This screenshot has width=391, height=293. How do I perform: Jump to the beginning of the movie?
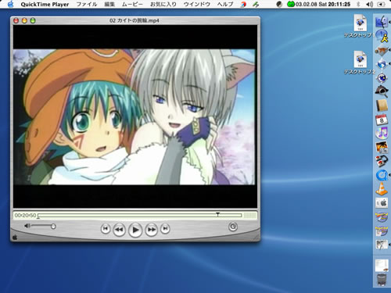point(106,229)
